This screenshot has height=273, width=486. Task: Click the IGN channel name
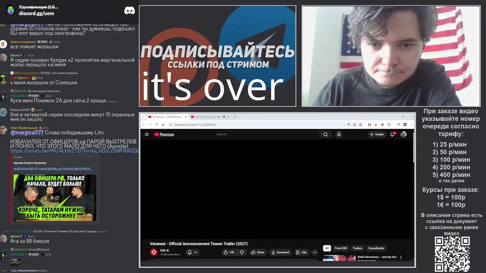click(x=163, y=250)
